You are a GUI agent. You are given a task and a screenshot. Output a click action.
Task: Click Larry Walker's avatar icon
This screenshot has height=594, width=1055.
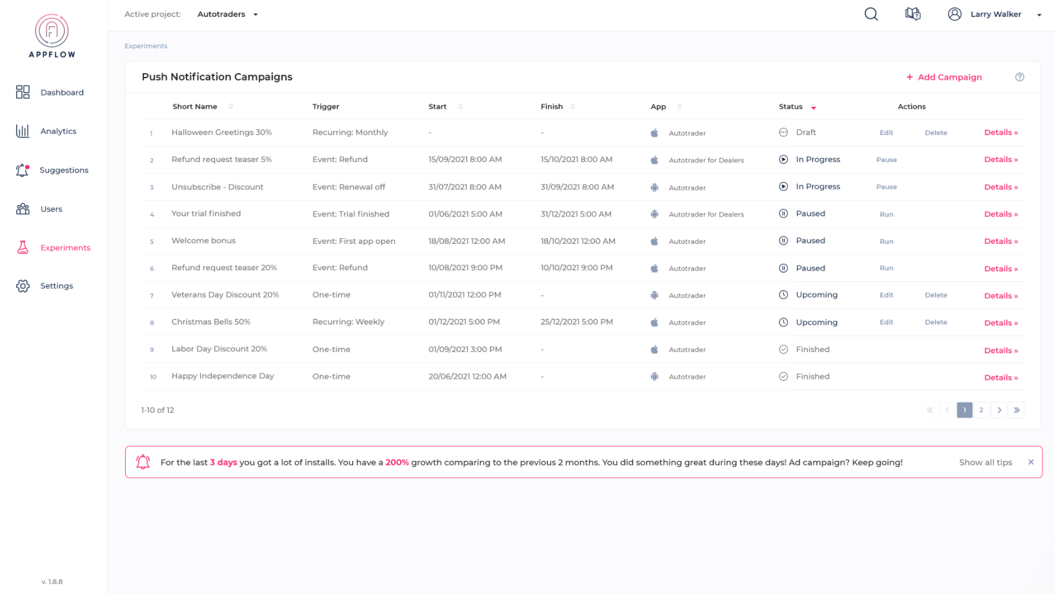954,14
